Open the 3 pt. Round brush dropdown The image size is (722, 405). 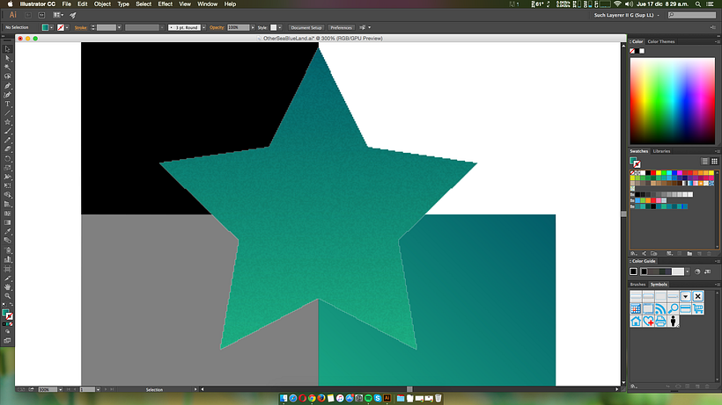point(204,27)
